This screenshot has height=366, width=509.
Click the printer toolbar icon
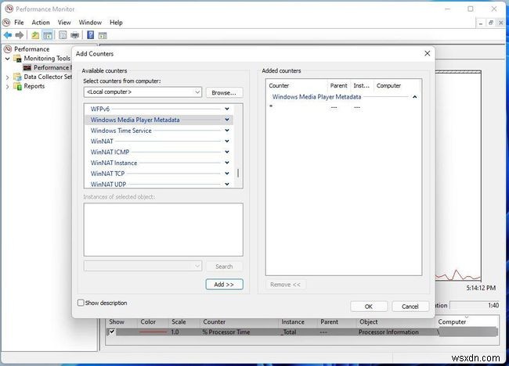tap(74, 35)
